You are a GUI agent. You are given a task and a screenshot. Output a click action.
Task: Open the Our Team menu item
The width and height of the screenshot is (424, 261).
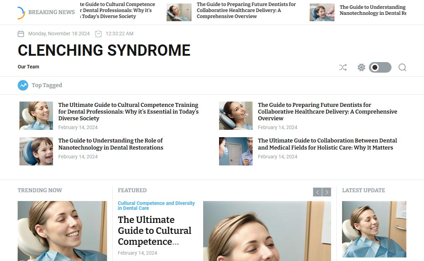point(28,67)
